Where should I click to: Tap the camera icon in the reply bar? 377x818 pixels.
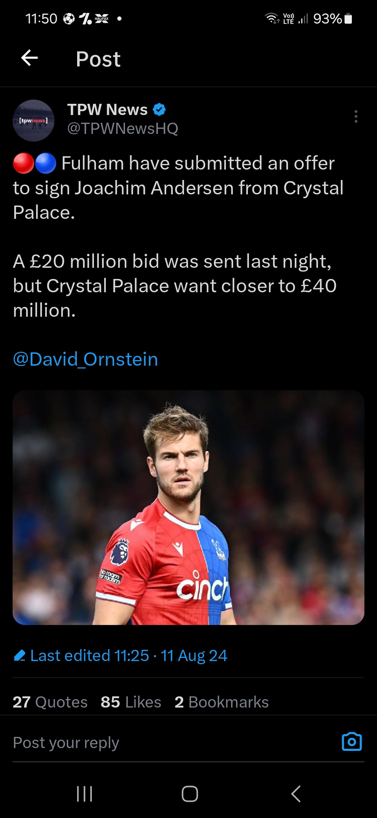pos(352,741)
